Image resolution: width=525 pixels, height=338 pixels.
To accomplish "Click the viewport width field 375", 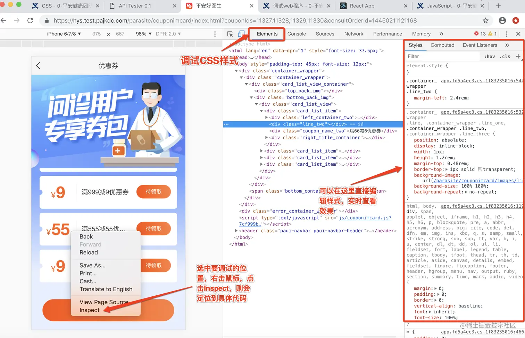I will coord(97,34).
